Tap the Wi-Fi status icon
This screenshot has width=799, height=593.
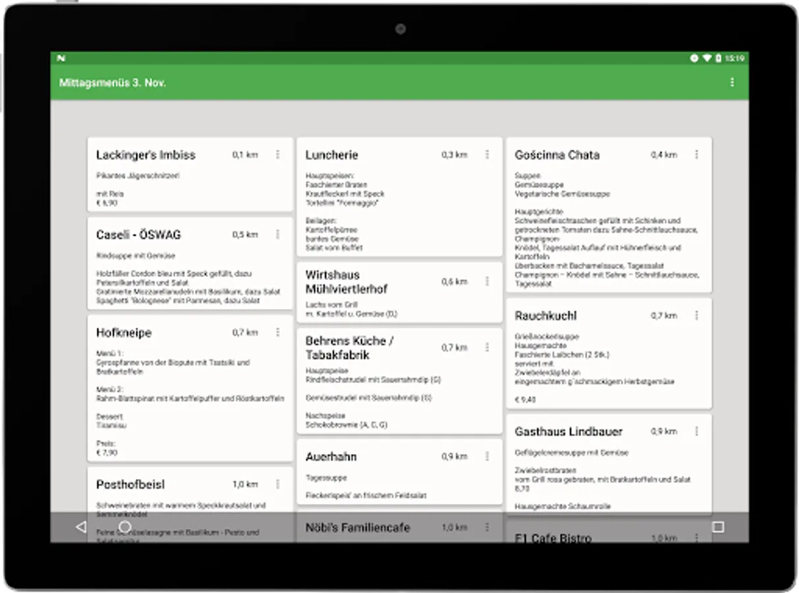click(706, 58)
